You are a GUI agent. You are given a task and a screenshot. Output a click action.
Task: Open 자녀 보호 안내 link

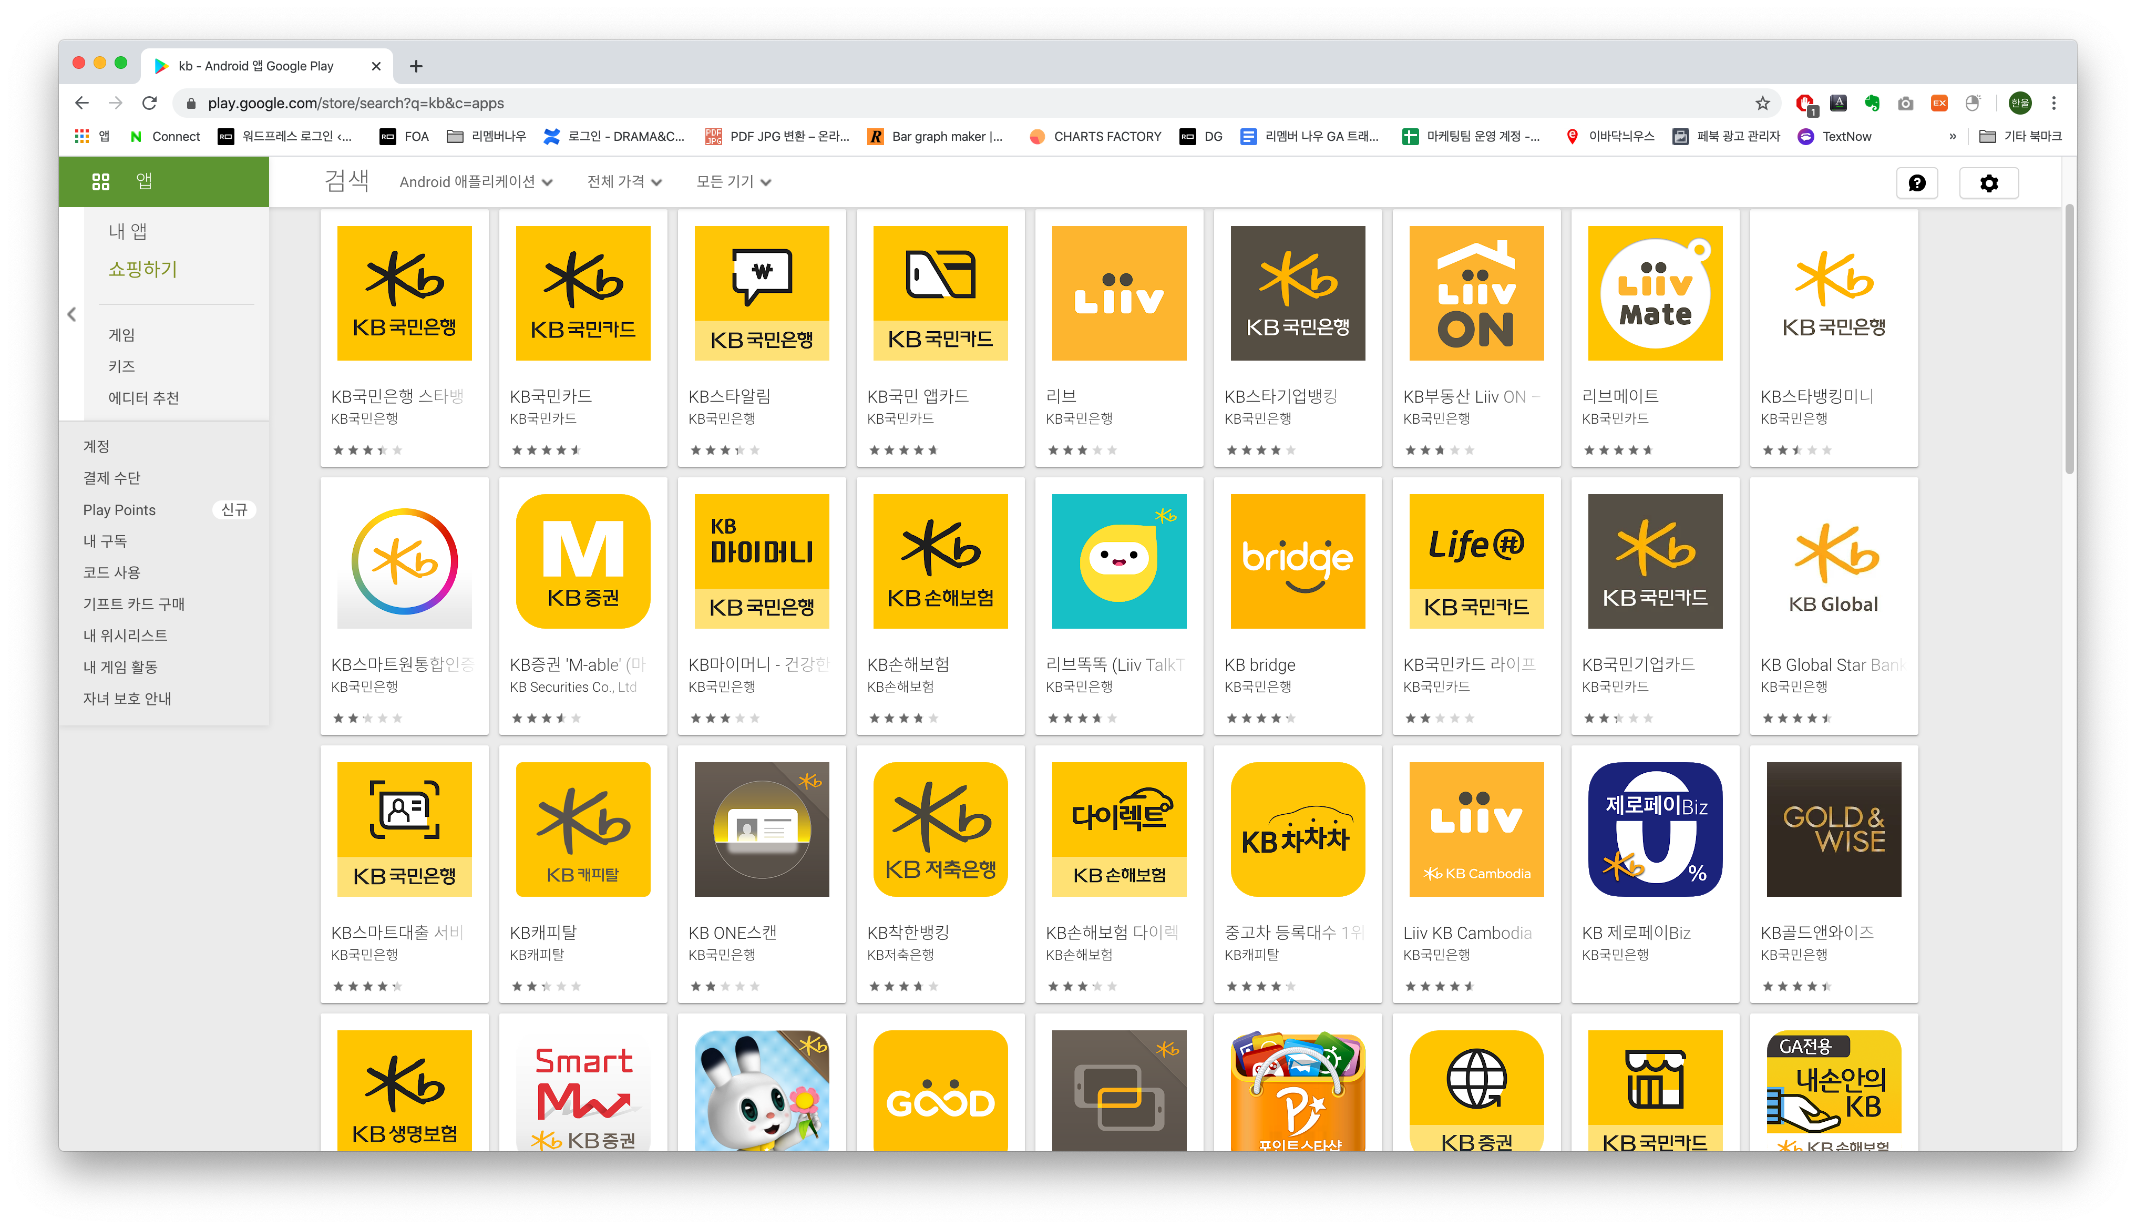tap(127, 699)
